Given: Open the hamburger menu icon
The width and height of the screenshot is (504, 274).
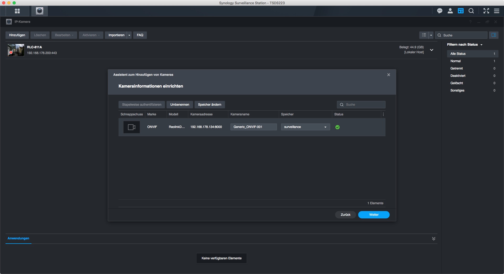Looking at the screenshot, I should coord(497,11).
